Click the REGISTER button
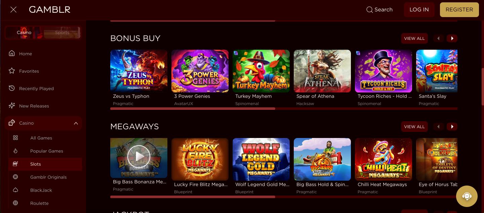The height and width of the screenshot is (213, 484). (x=459, y=10)
